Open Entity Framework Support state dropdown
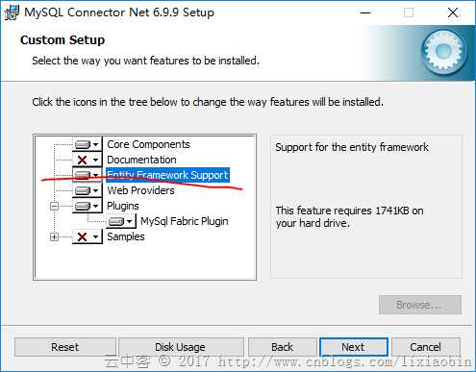This screenshot has height=372, width=476. click(88, 175)
